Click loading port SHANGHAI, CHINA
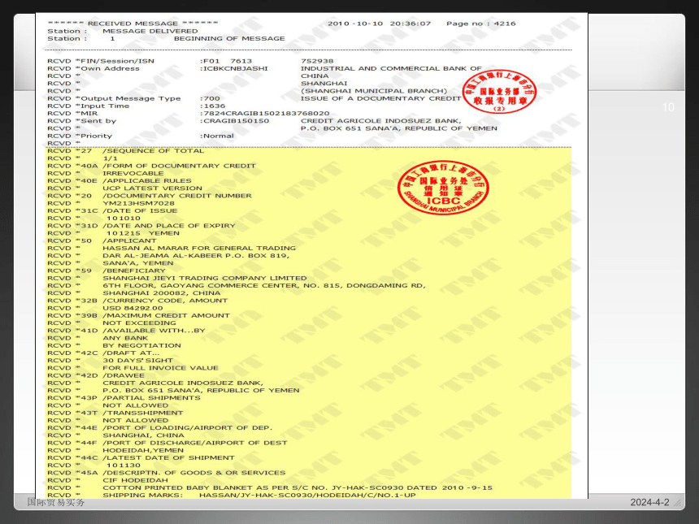This screenshot has height=524, width=699. click(143, 435)
